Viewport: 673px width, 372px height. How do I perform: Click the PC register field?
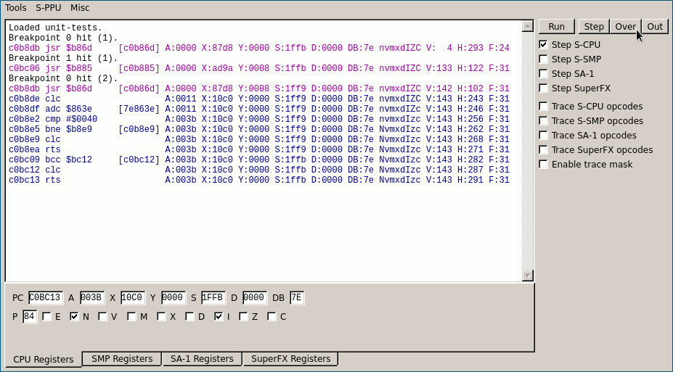coord(46,297)
